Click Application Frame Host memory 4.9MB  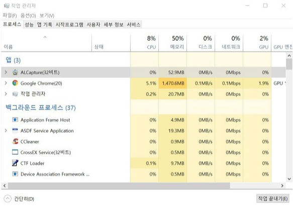(177, 120)
